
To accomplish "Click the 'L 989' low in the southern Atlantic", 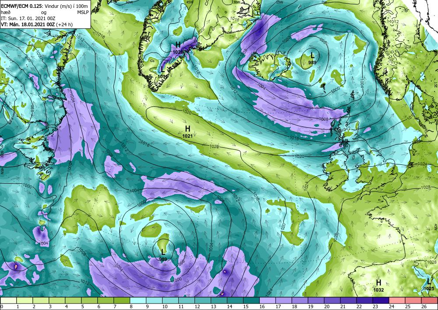I will (x=163, y=255).
